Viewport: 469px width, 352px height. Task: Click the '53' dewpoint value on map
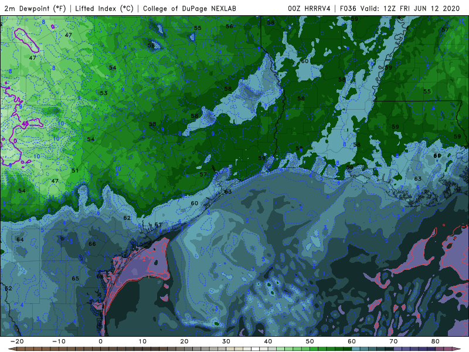pyautogui.click(x=104, y=93)
